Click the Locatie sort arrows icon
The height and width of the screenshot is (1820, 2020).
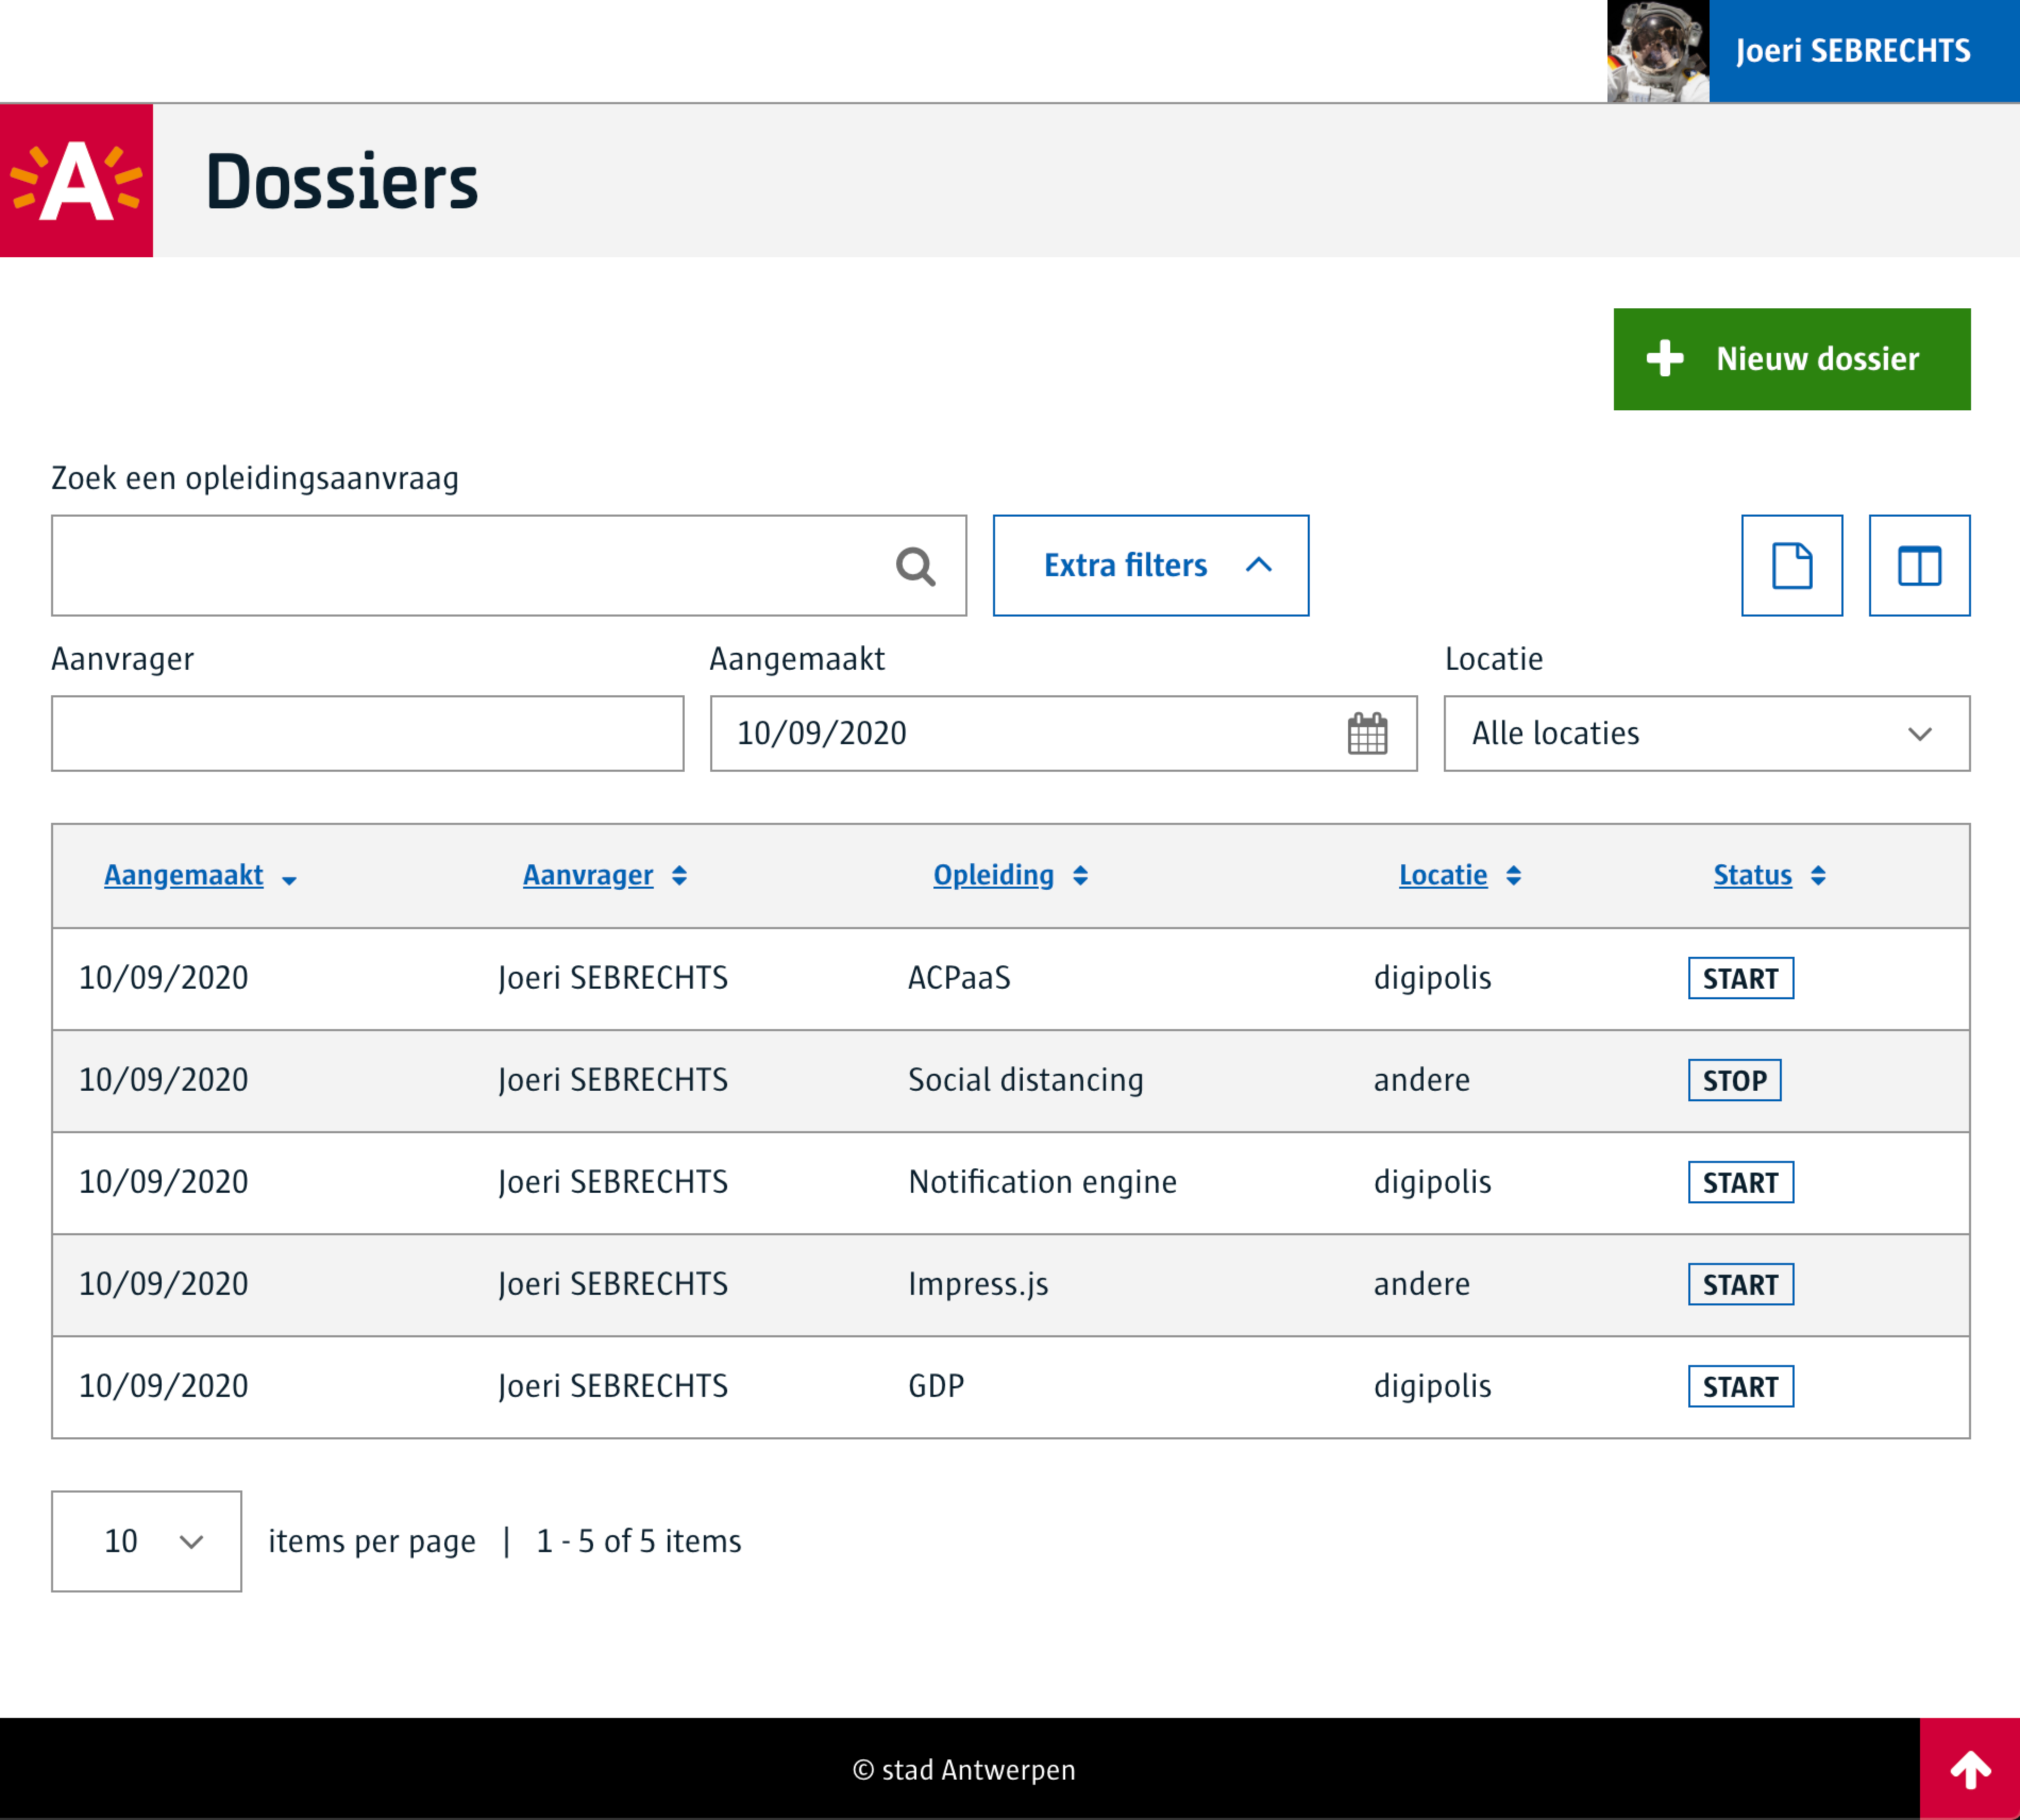coord(1513,876)
